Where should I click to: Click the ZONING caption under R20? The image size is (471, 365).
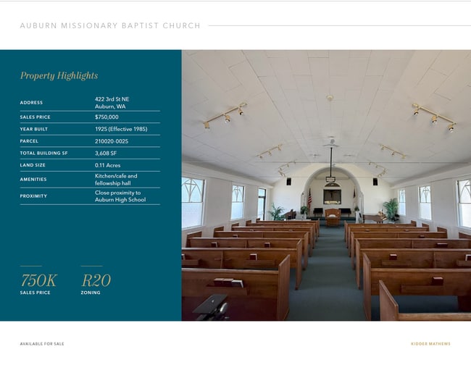pos(91,293)
